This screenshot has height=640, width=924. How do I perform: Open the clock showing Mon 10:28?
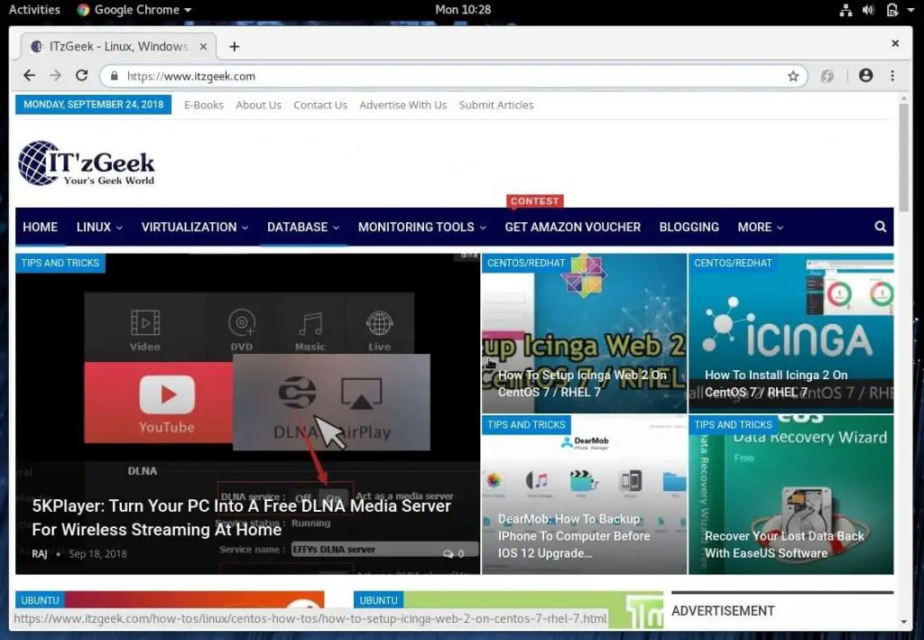coord(463,9)
